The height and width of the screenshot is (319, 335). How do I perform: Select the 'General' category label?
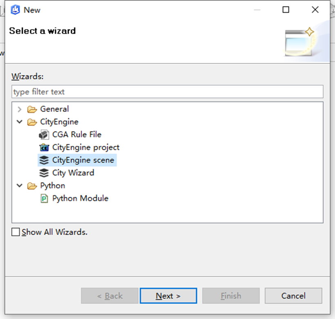click(54, 109)
